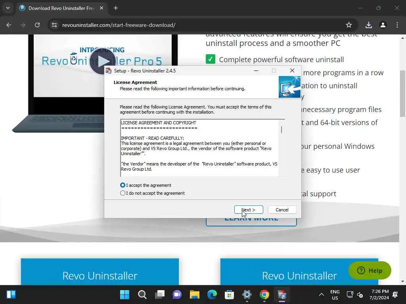
Task: Open a new Chrome tab
Action: click(116, 8)
